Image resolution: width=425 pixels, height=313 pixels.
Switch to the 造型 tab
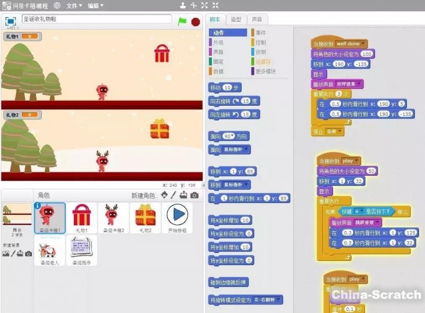point(235,19)
